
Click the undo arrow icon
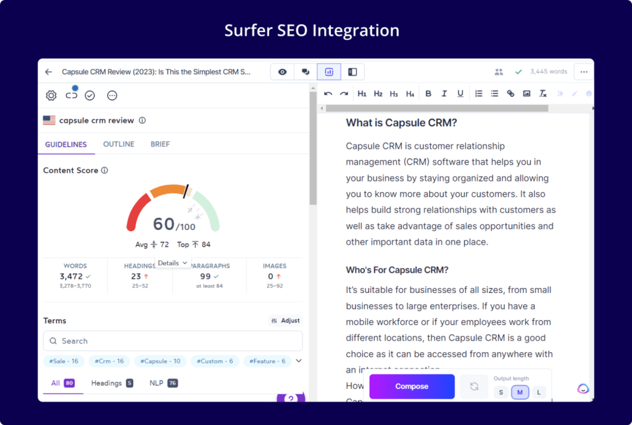[x=328, y=94]
